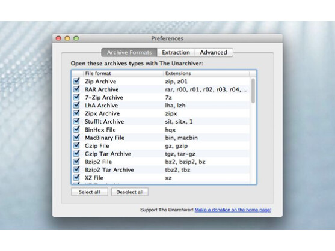Click the 'lha, lzh' extensions cell

pos(175,106)
